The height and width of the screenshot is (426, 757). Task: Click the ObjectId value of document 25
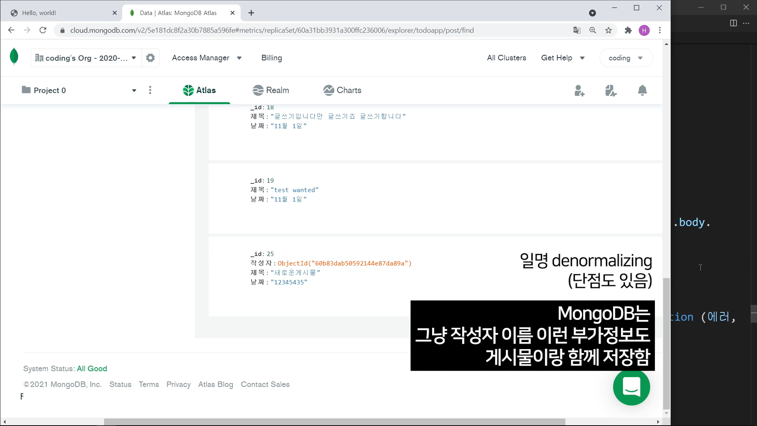click(x=345, y=263)
